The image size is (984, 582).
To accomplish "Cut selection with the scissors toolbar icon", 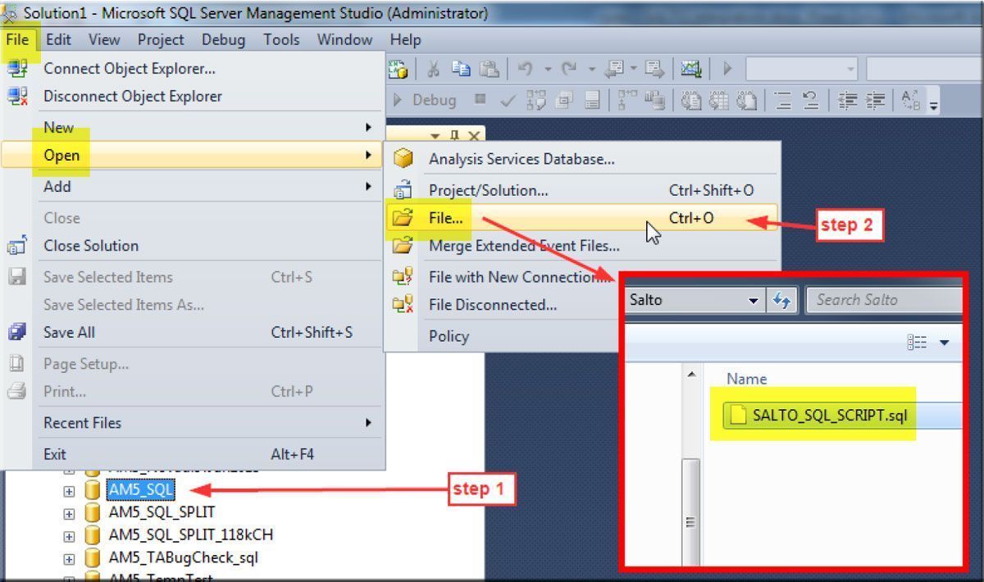I will (x=434, y=70).
